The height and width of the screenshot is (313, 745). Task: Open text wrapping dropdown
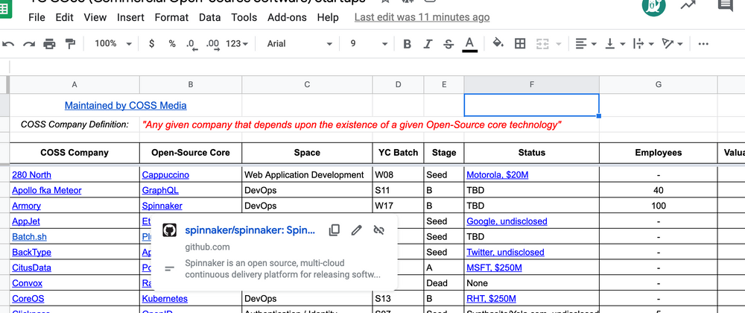click(644, 44)
